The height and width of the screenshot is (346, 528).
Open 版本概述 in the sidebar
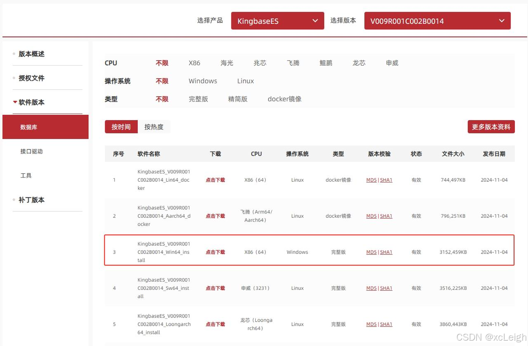(31, 54)
